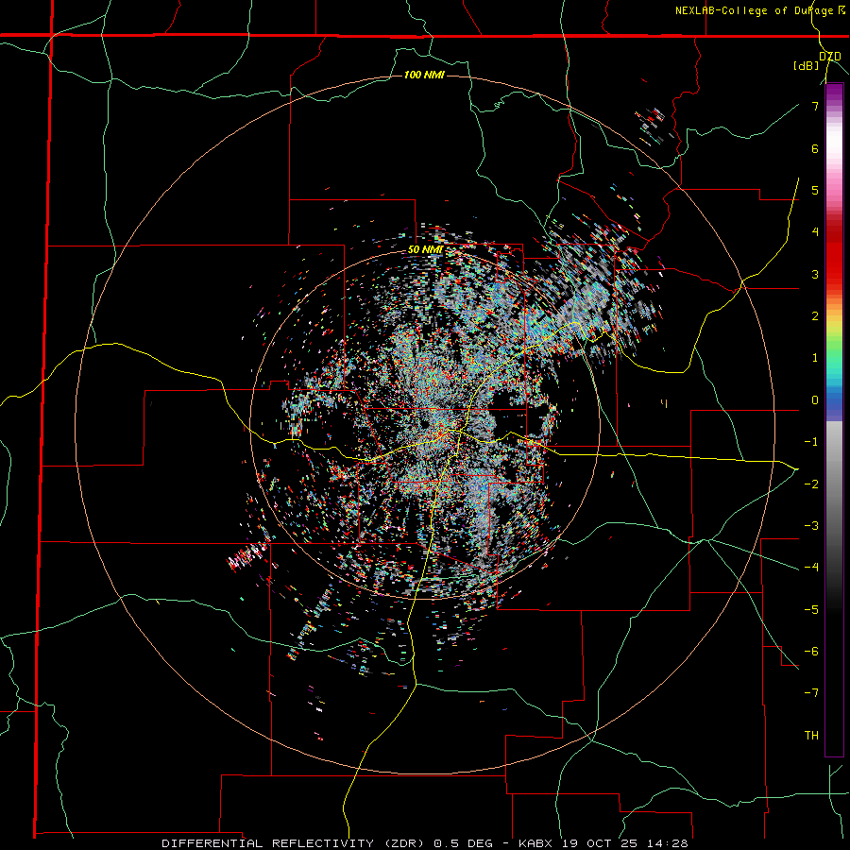850x850 pixels.
Task: Click the -4 value on color scale
Action: point(811,568)
